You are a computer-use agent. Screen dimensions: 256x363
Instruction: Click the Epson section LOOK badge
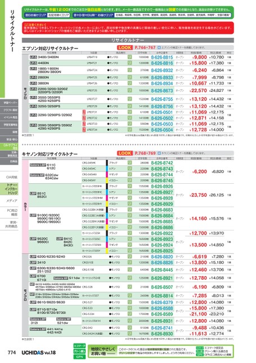point(125,48)
